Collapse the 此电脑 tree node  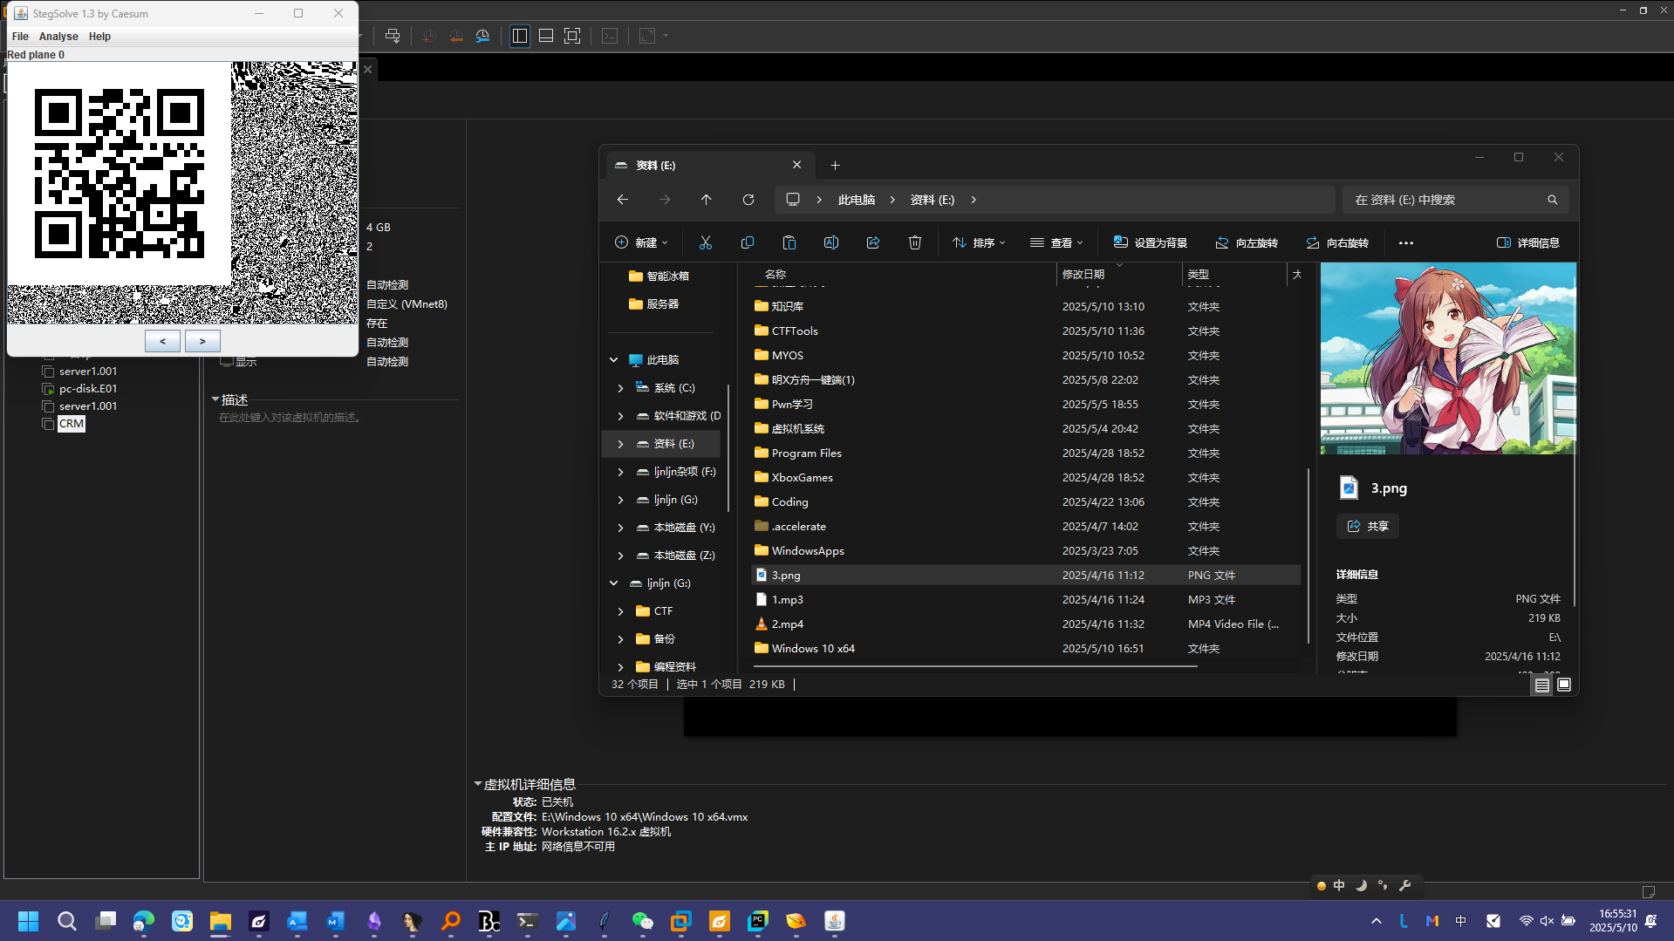point(614,359)
